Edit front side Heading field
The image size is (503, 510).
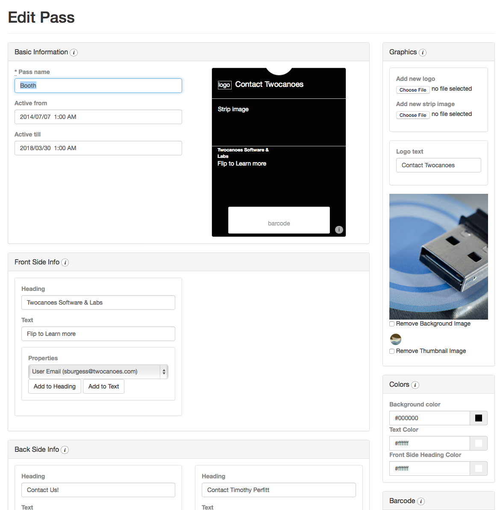pos(98,302)
